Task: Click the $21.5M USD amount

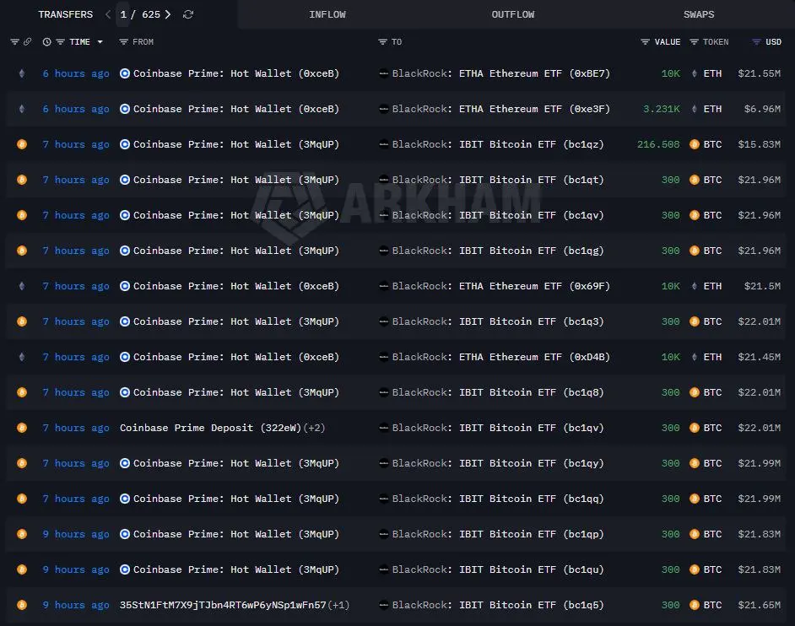Action: pos(762,286)
